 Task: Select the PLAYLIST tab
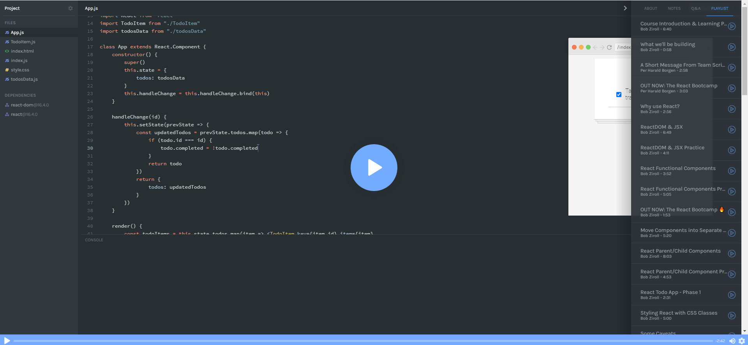coord(720,8)
